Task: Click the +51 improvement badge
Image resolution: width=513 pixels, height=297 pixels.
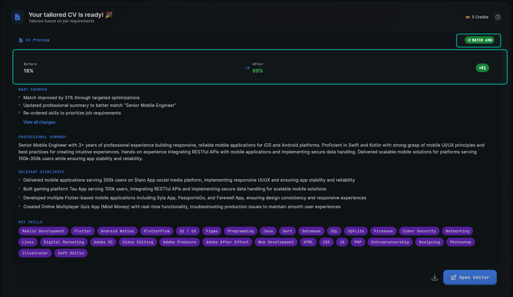Action: (x=482, y=68)
